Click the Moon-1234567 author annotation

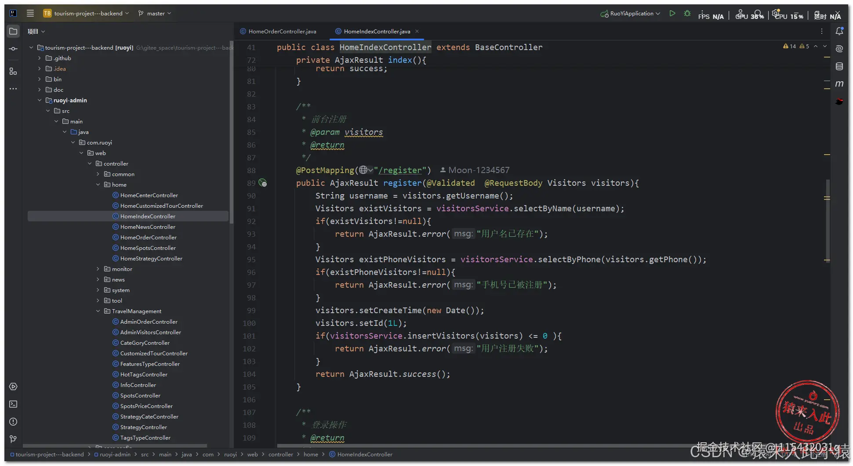[x=475, y=170]
